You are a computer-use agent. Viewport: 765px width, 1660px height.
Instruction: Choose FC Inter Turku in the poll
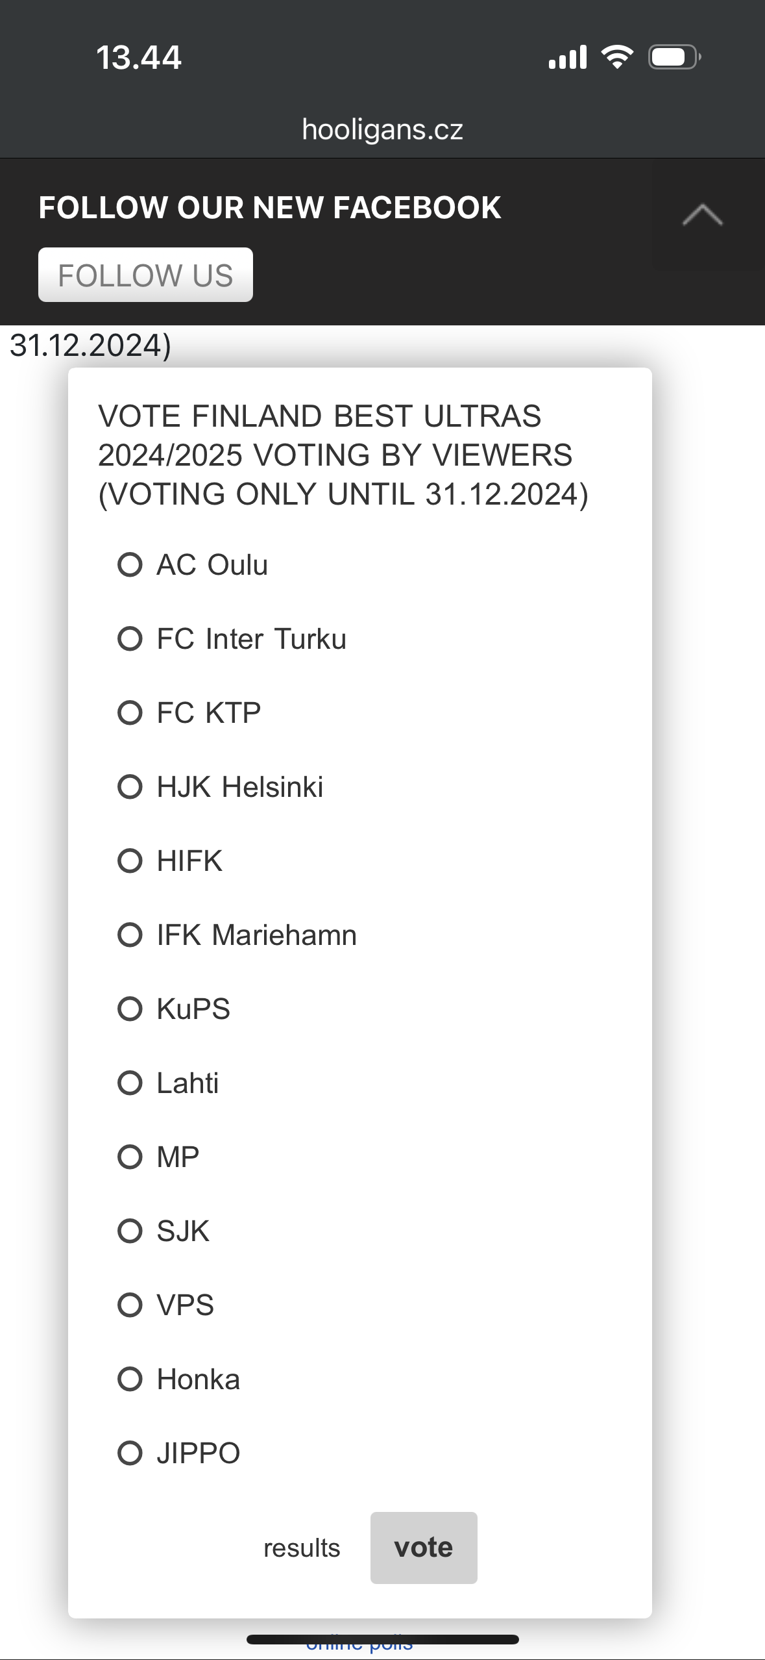[x=130, y=638]
